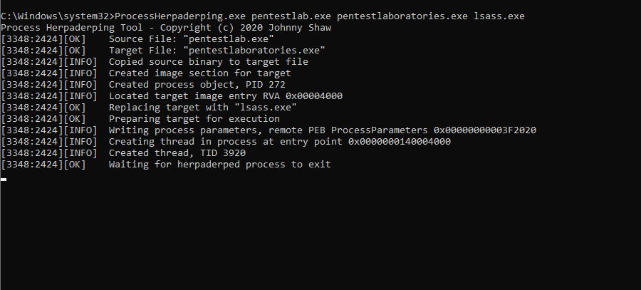641x290 pixels.
Task: Click the Source File "pentestlab.exe" text
Action: click(191, 38)
